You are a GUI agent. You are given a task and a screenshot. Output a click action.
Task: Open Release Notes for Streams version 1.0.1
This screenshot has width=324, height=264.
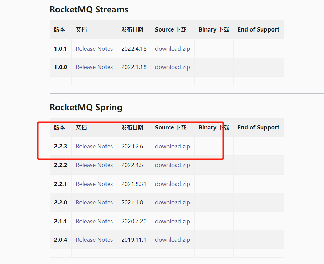[x=94, y=49]
